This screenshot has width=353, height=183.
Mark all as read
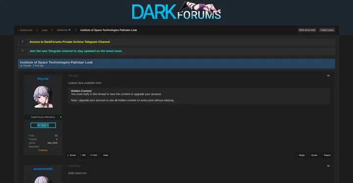pyautogui.click(x=307, y=30)
